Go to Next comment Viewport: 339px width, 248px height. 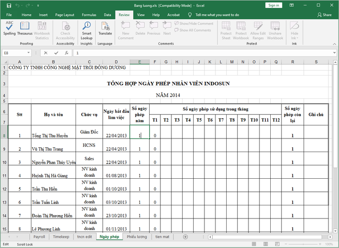[167, 28]
